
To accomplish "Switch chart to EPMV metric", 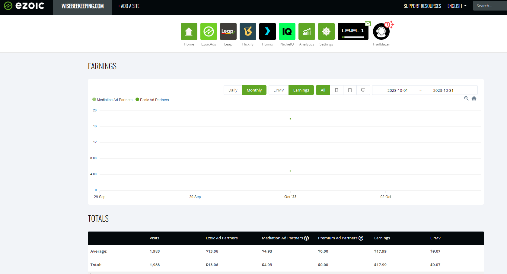I will (279, 90).
